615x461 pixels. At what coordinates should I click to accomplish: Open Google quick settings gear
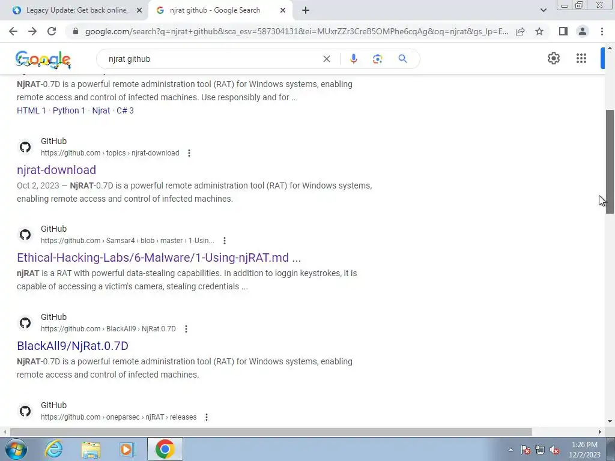tap(553, 58)
